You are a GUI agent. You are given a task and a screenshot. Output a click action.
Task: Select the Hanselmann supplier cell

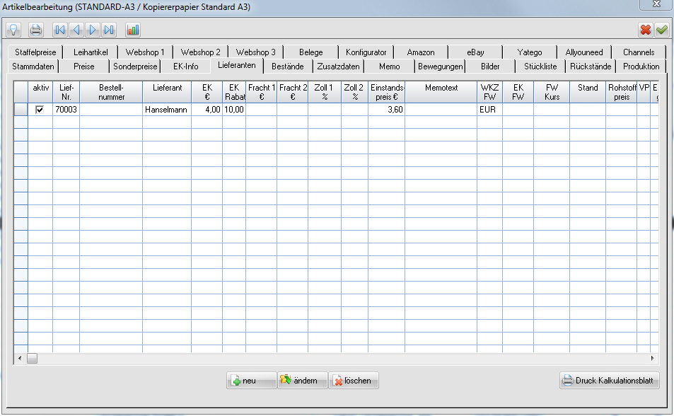(x=167, y=110)
